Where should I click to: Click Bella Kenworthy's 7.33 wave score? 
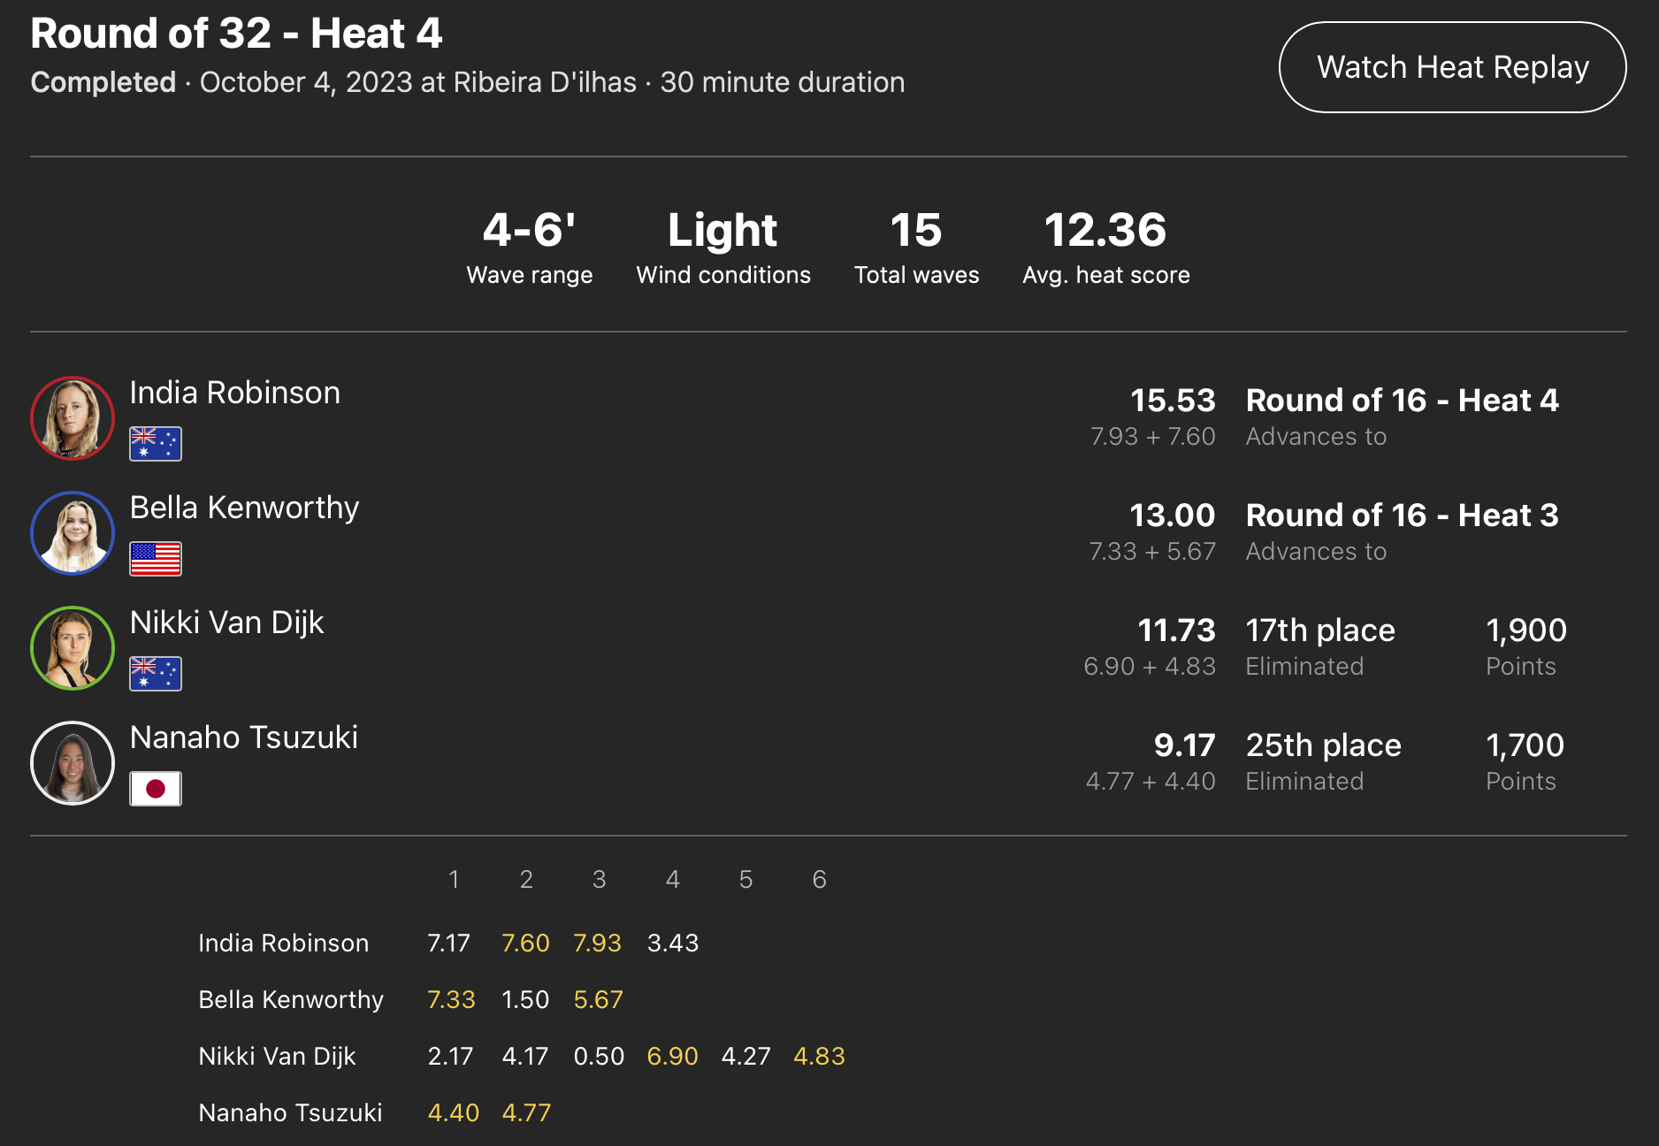point(451,1000)
